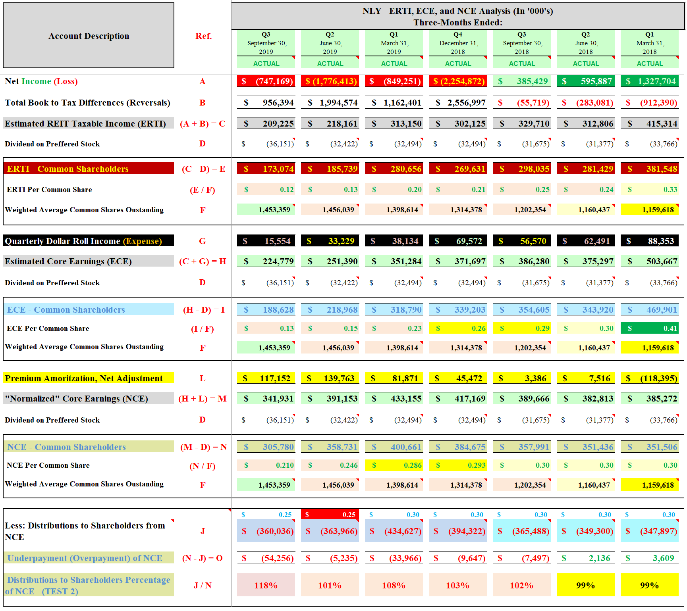Select ECE Common Shareholders value 188,628
Image resolution: width=687 pixels, height=611 pixels.
pos(266,310)
